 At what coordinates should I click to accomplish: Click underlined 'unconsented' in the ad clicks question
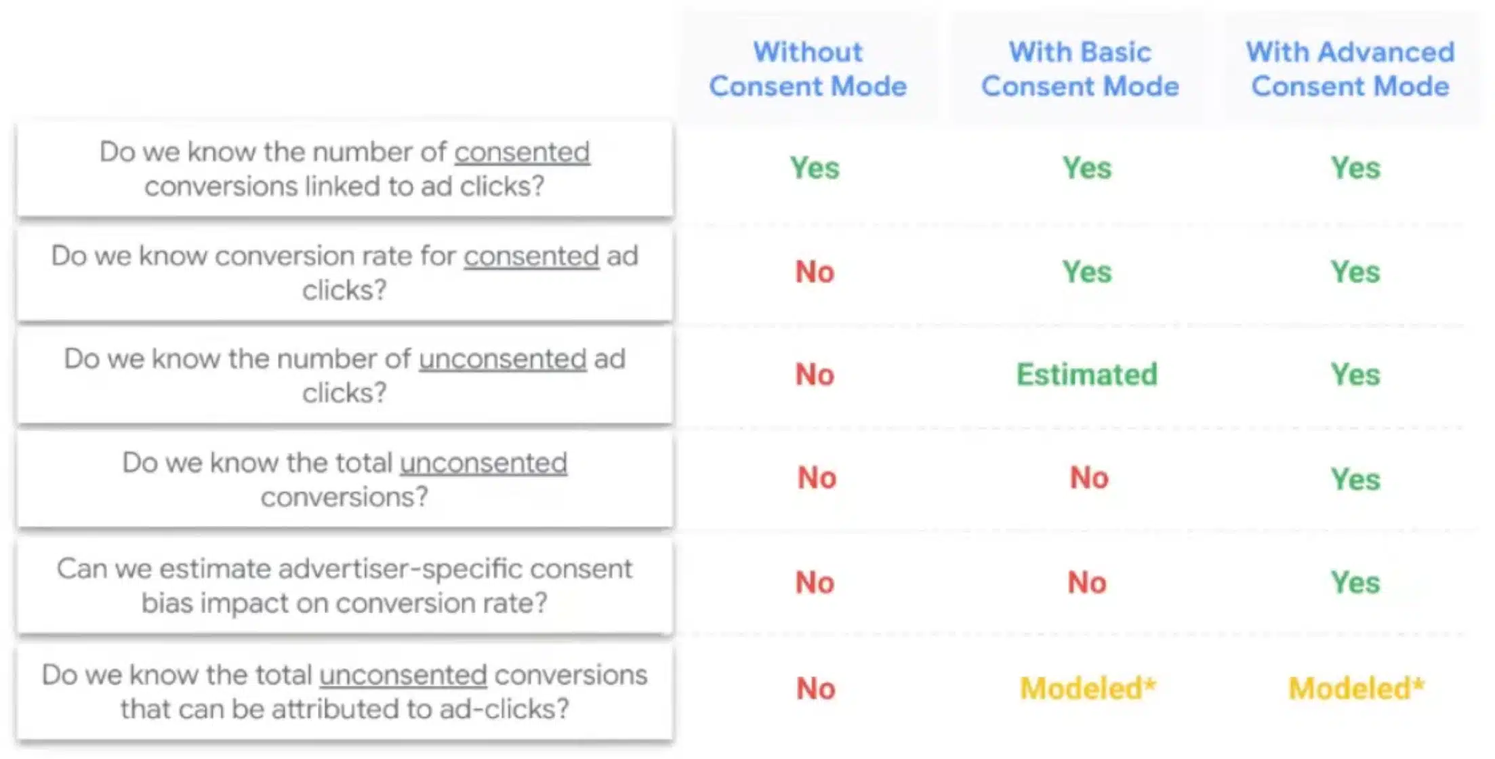tap(502, 359)
